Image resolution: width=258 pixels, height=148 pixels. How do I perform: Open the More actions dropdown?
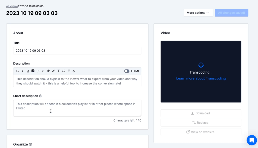pyautogui.click(x=198, y=13)
